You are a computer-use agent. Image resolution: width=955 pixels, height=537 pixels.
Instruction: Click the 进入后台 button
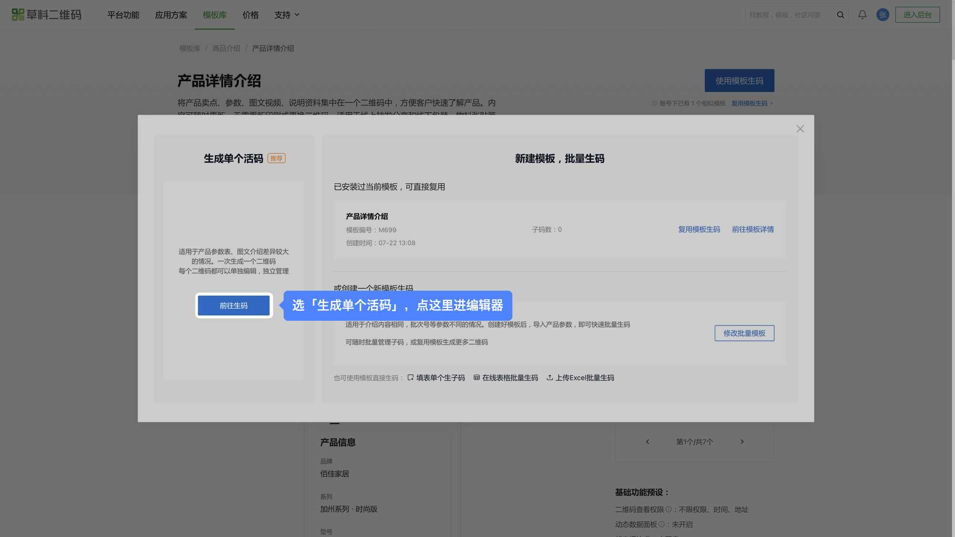click(917, 15)
